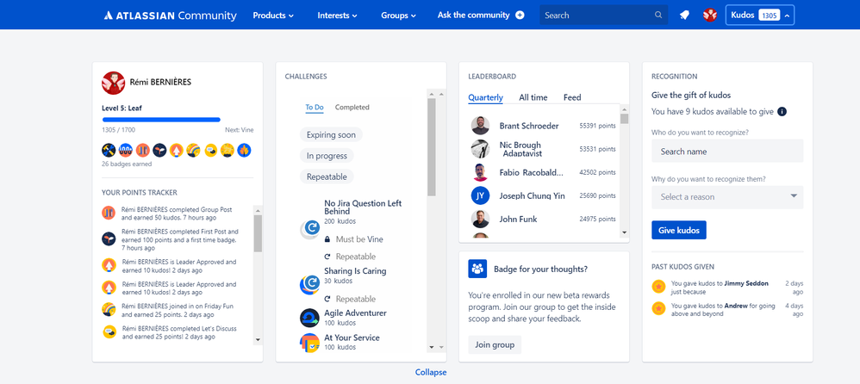Click Ask the community in the header
The height and width of the screenshot is (384, 860).
click(481, 15)
